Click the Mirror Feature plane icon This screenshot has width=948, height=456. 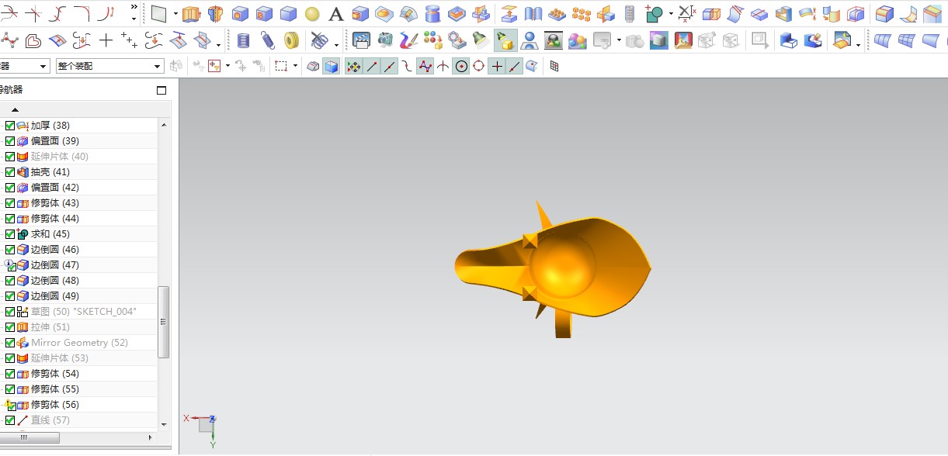(x=605, y=14)
